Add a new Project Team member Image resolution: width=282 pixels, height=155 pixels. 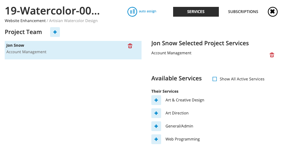click(x=55, y=32)
